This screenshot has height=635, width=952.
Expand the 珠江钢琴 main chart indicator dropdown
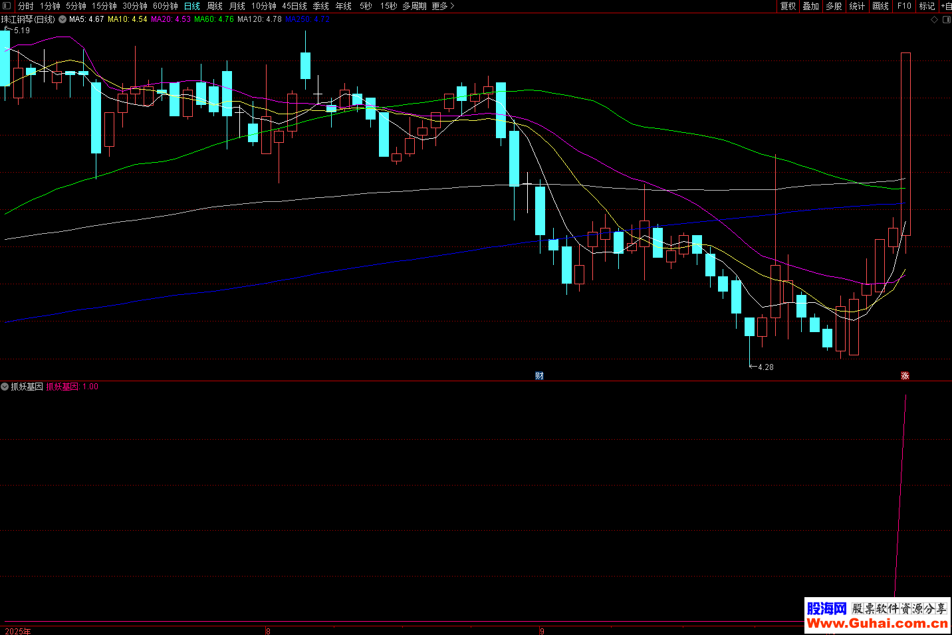point(62,20)
